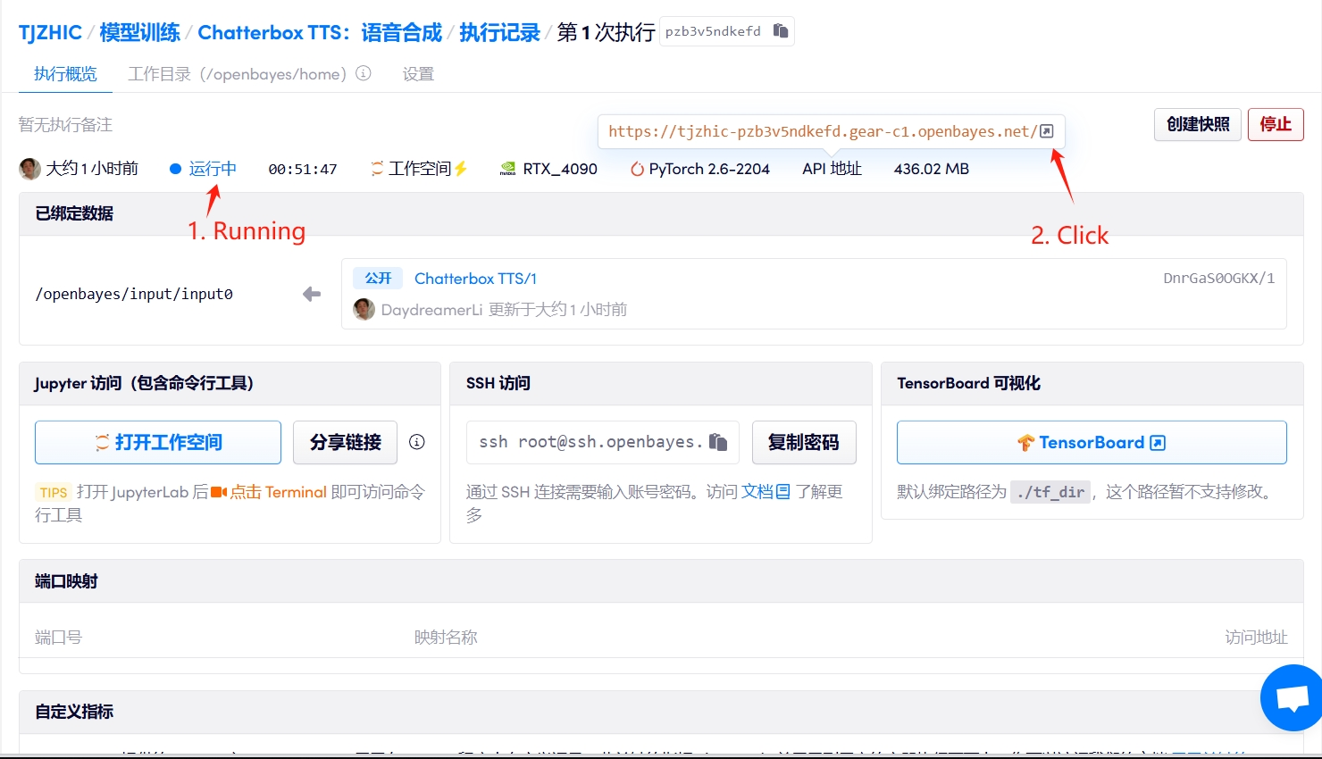Click the left arrow icon by the input path
Image resolution: width=1322 pixels, height=759 pixels.
[x=312, y=294]
